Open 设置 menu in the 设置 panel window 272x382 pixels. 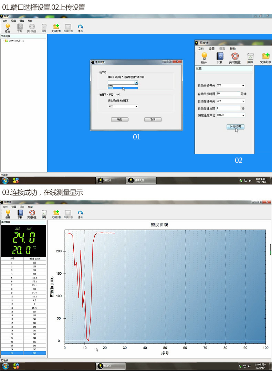[211, 49]
